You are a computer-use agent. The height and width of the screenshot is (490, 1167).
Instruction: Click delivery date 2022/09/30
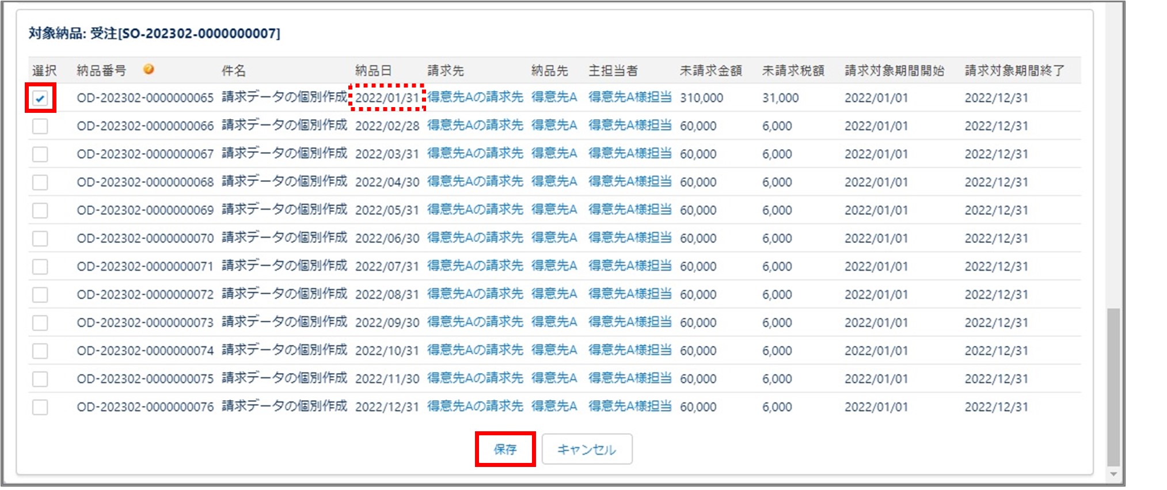[x=387, y=323]
